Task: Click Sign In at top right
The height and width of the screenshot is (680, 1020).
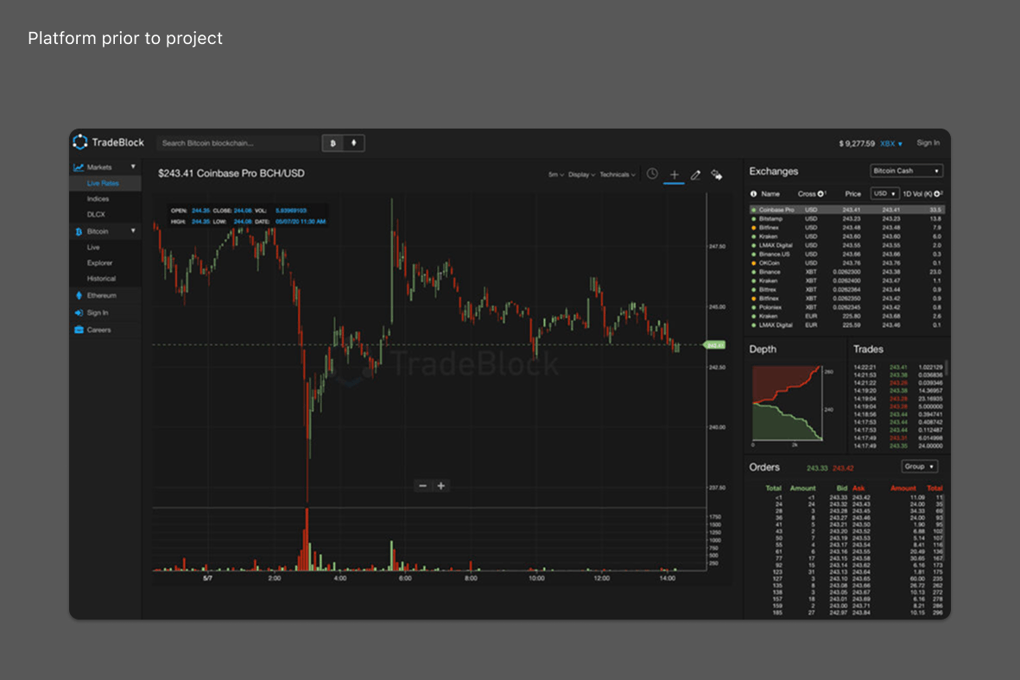Action: click(928, 143)
